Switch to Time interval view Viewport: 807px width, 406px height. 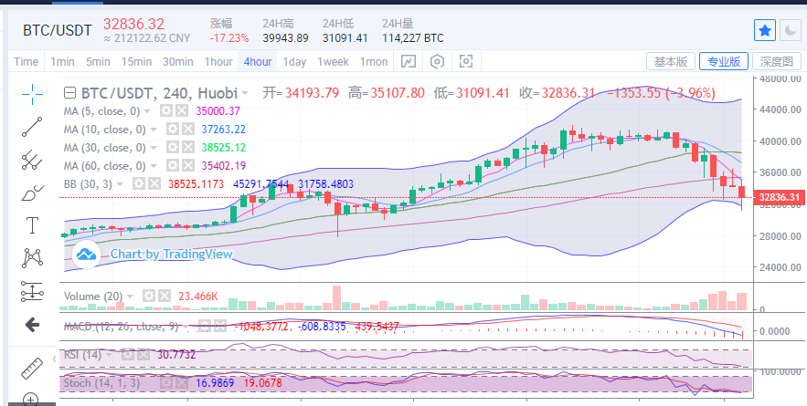coord(27,62)
